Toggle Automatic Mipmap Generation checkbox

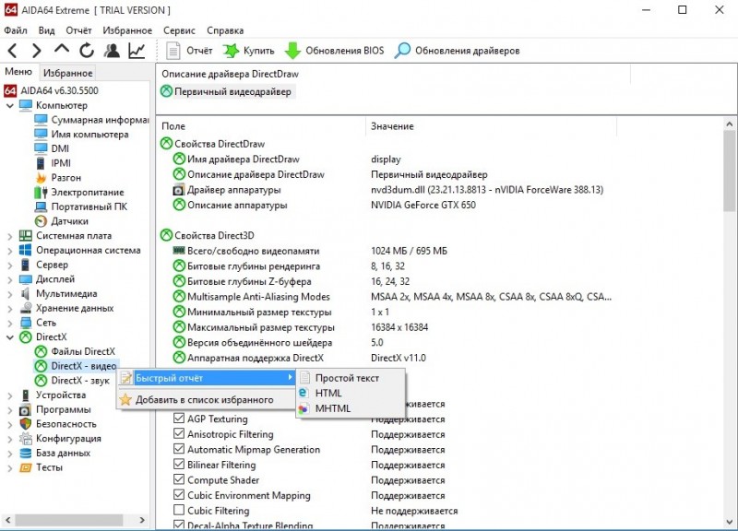(x=179, y=449)
